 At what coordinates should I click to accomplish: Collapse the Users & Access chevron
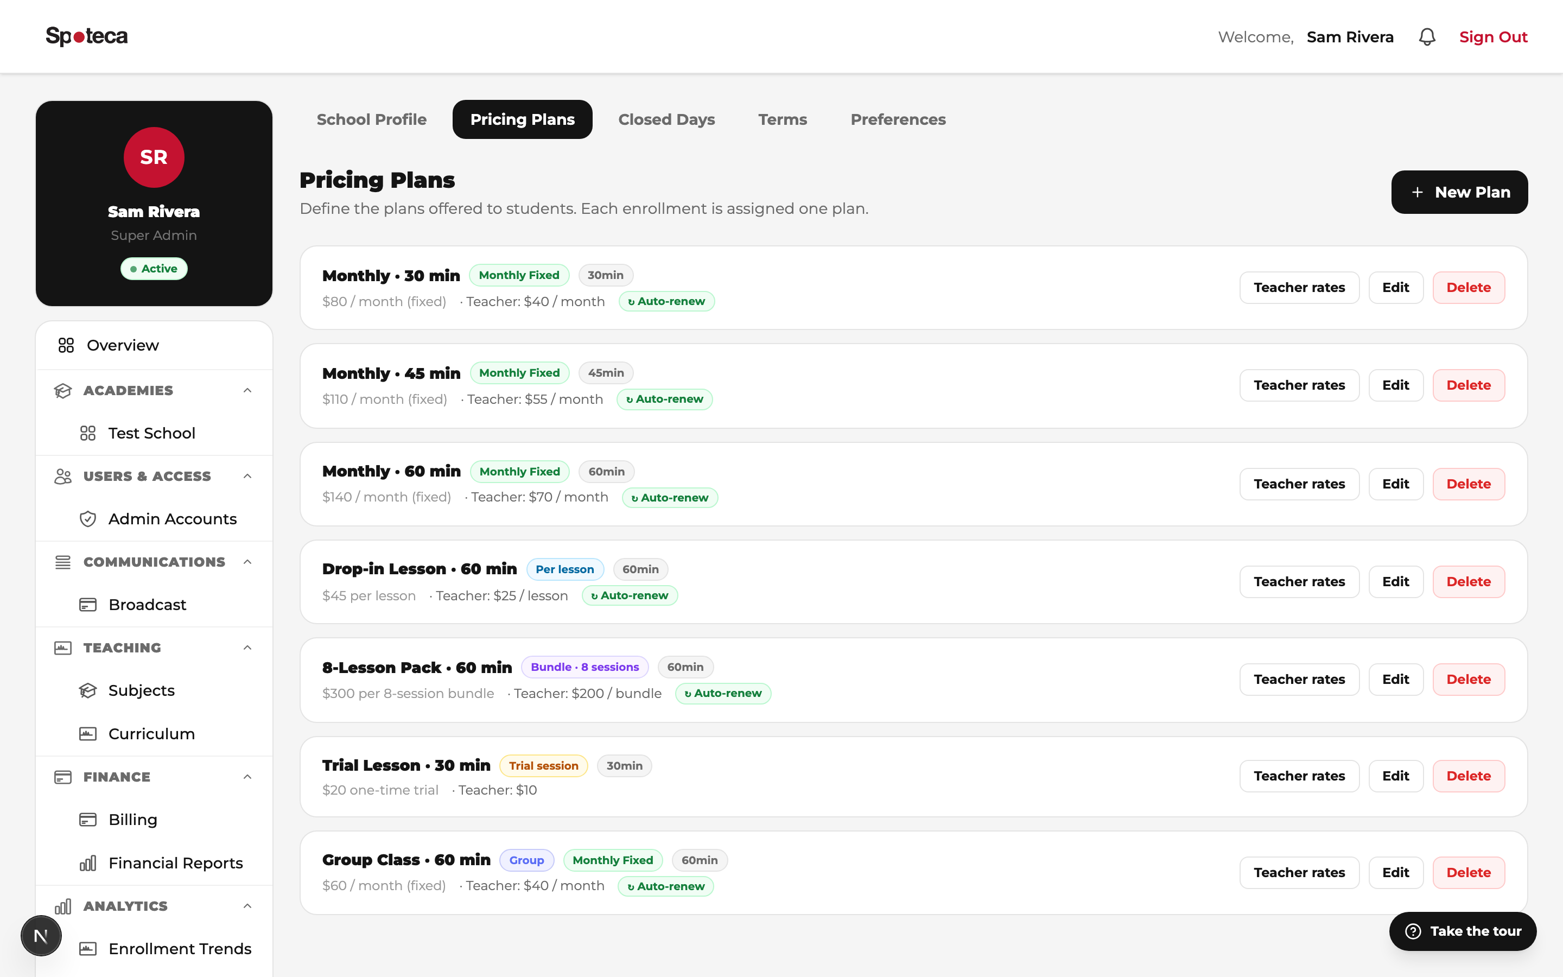pyautogui.click(x=247, y=476)
